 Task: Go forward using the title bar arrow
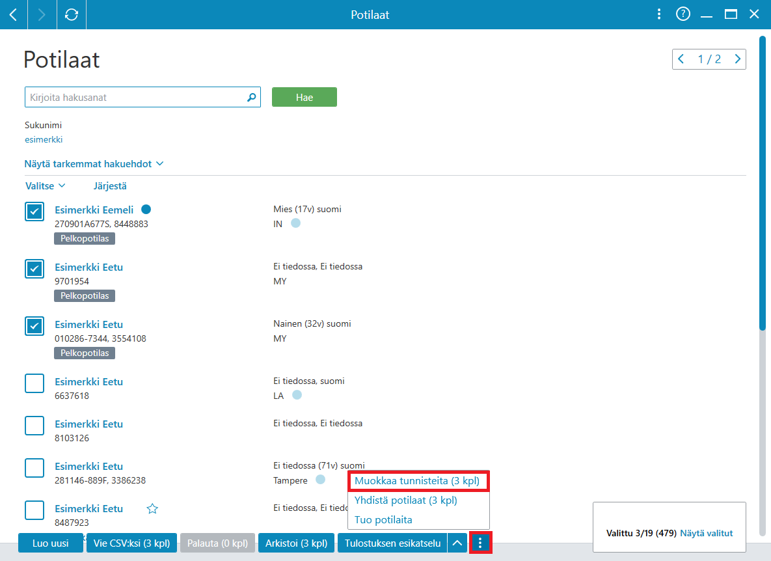coord(42,15)
